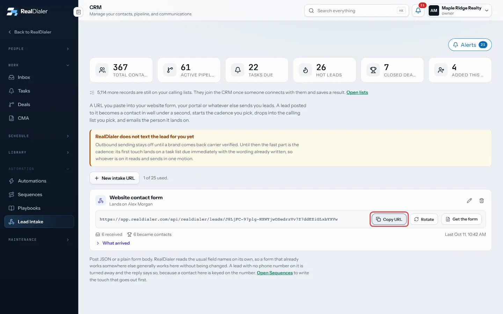Expand the Schedule sidebar section

tap(39, 136)
